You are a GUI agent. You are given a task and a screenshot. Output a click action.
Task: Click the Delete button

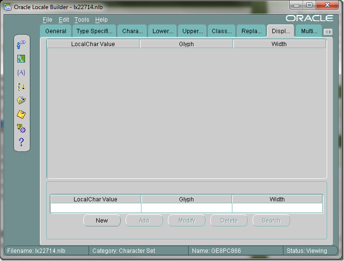229,221
